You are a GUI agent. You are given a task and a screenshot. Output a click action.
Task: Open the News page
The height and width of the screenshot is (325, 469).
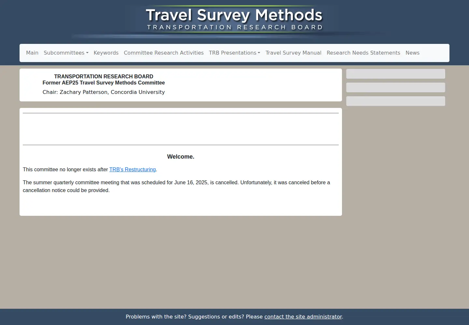click(413, 53)
